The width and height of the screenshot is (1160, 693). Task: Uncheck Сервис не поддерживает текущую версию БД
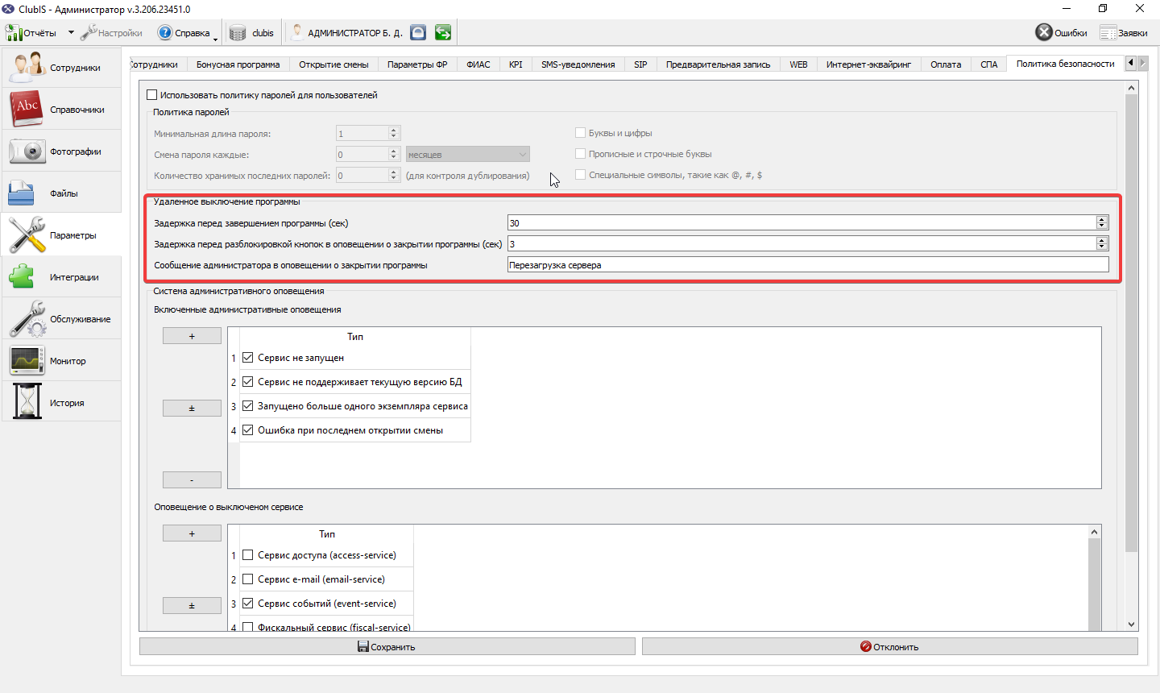(x=248, y=382)
